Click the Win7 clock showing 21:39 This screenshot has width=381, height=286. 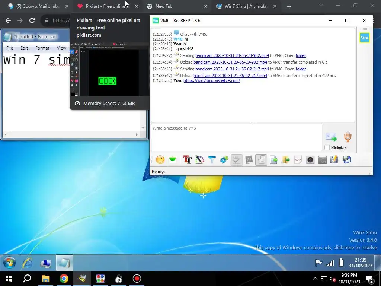tap(361, 263)
